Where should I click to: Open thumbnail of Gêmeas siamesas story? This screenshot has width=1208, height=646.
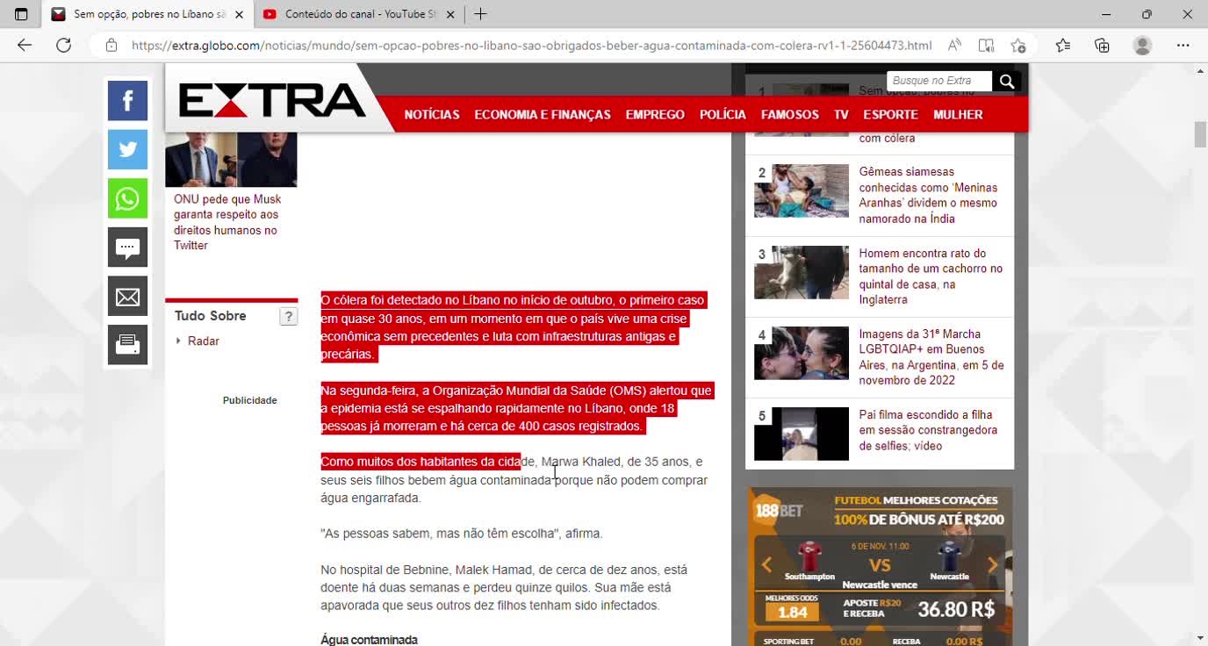(802, 190)
